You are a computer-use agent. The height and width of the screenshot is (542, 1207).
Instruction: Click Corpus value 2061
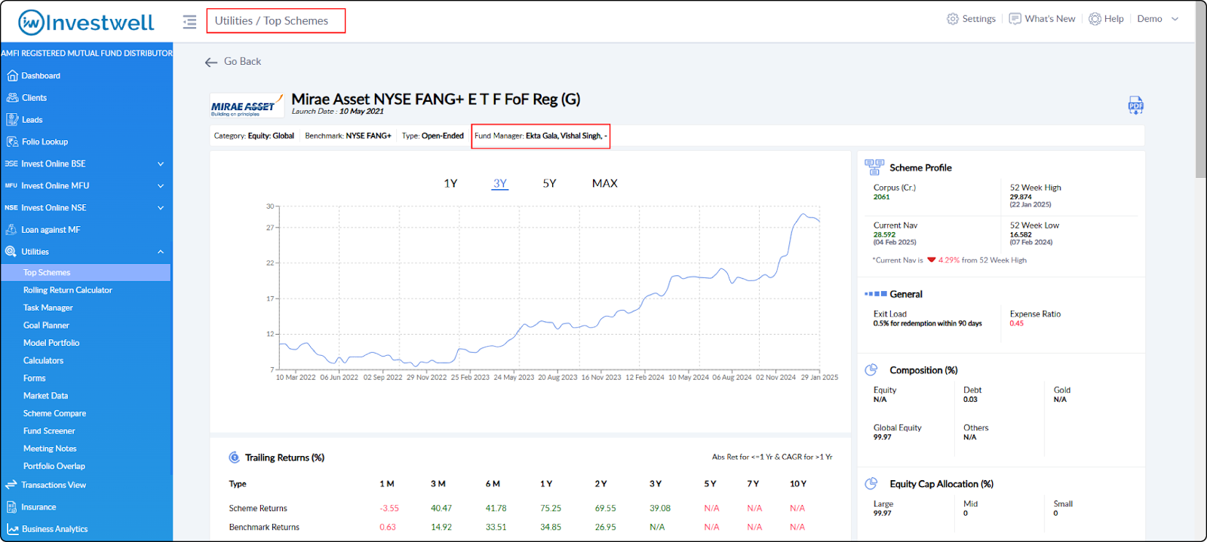881,197
